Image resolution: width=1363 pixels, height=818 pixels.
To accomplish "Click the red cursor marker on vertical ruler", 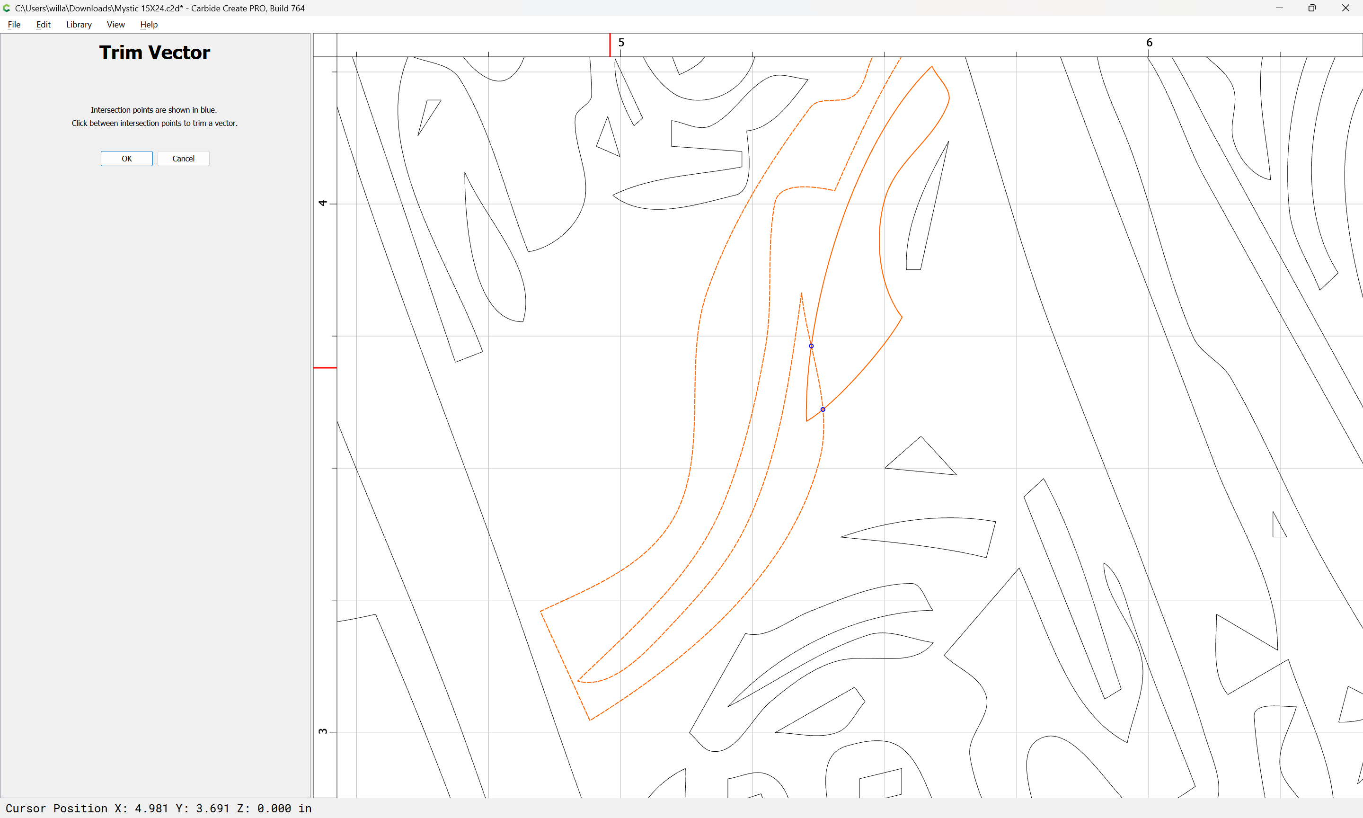I will (x=325, y=368).
